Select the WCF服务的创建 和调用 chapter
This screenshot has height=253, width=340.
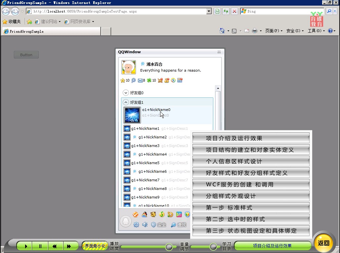tap(251, 184)
